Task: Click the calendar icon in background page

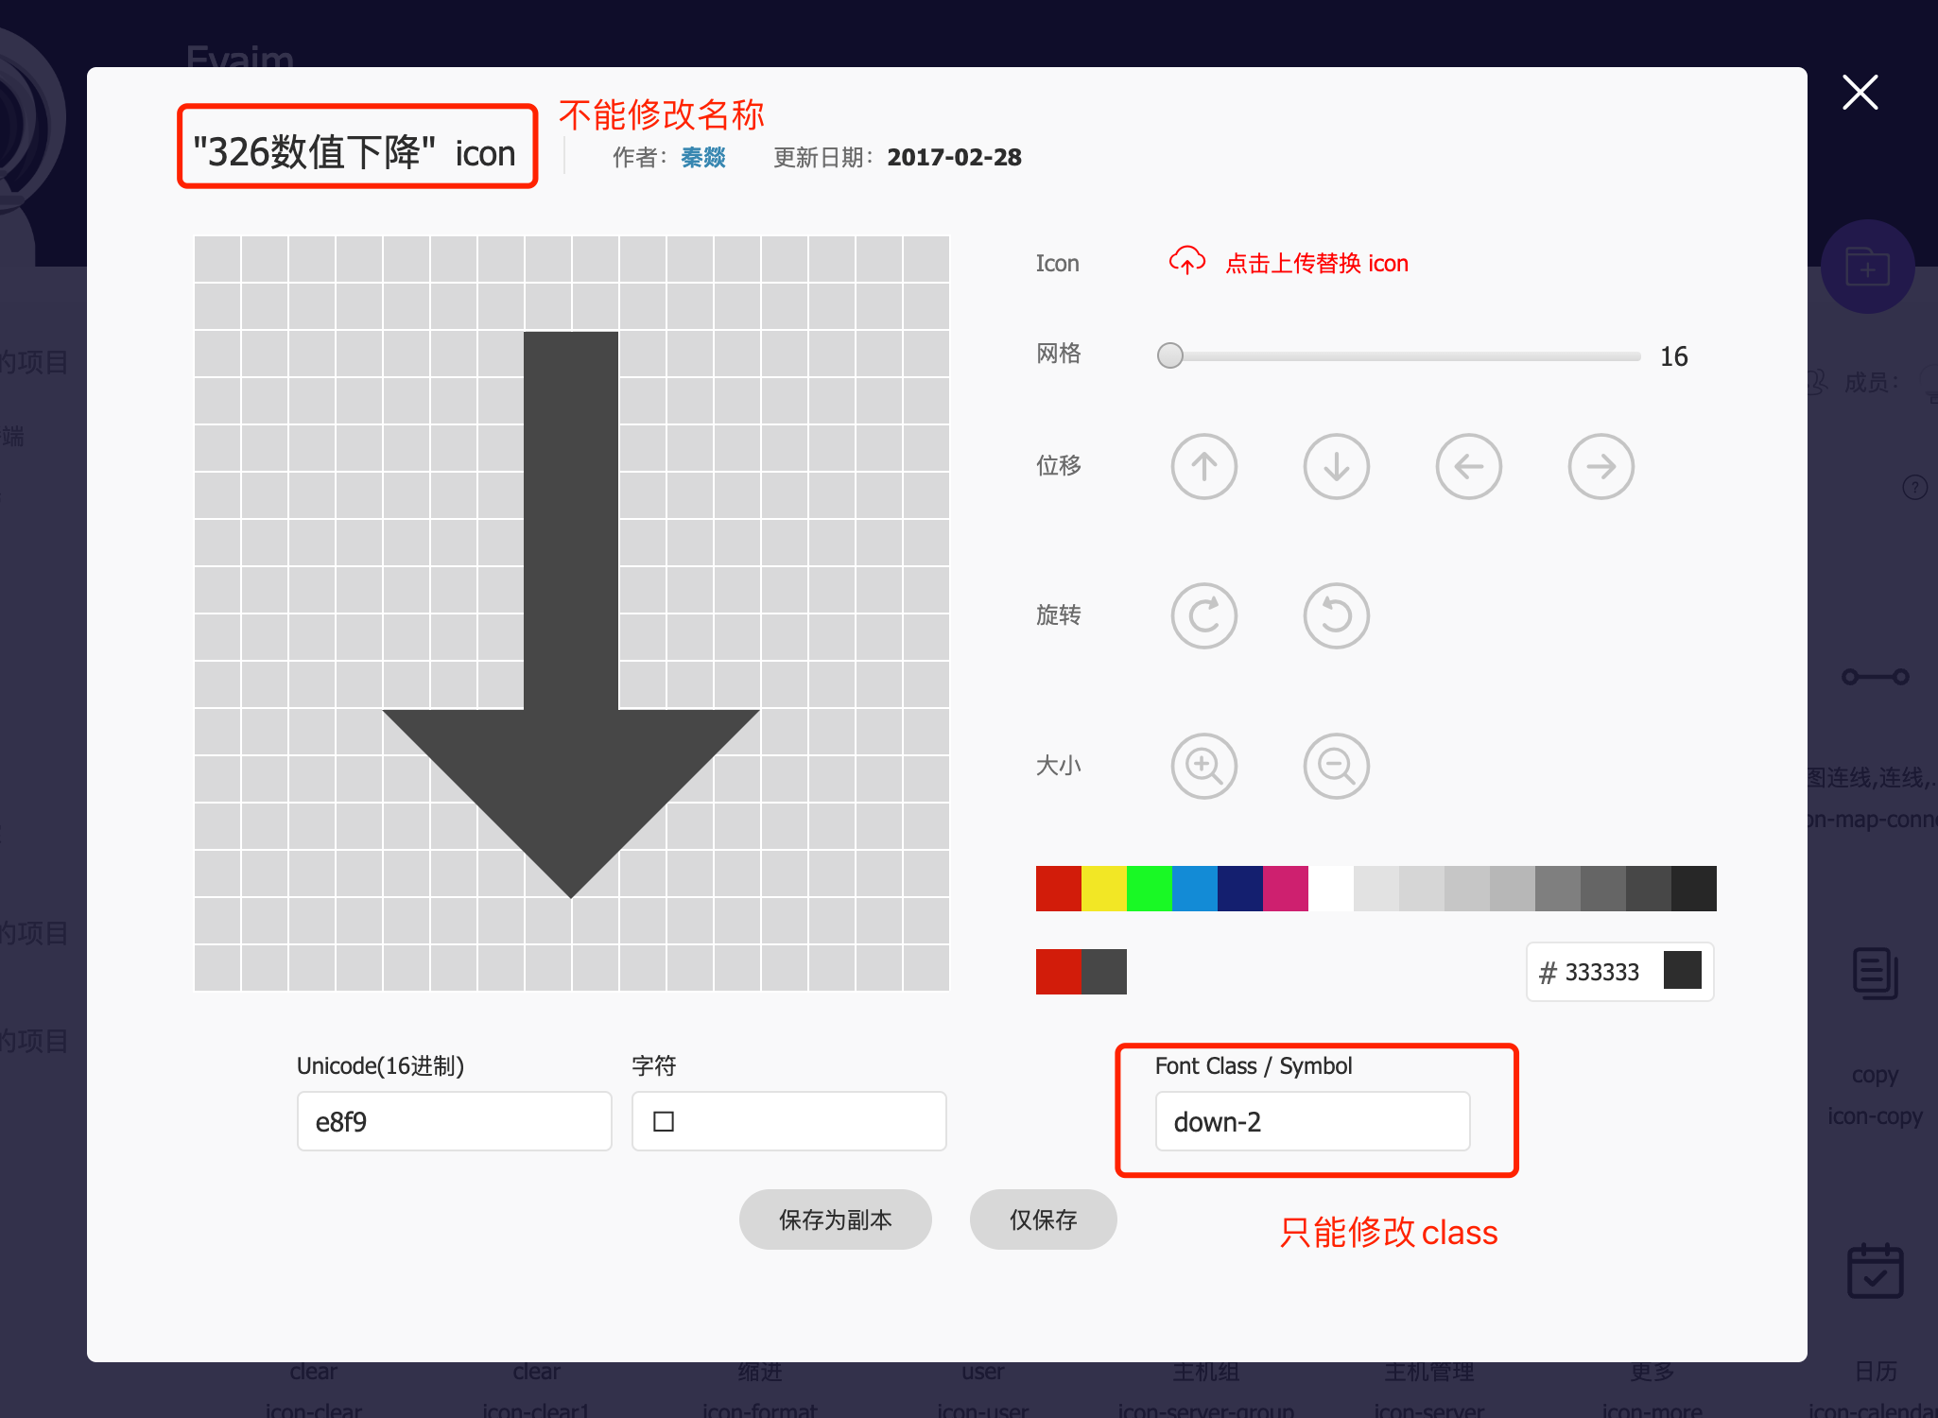Action: pos(1875,1271)
